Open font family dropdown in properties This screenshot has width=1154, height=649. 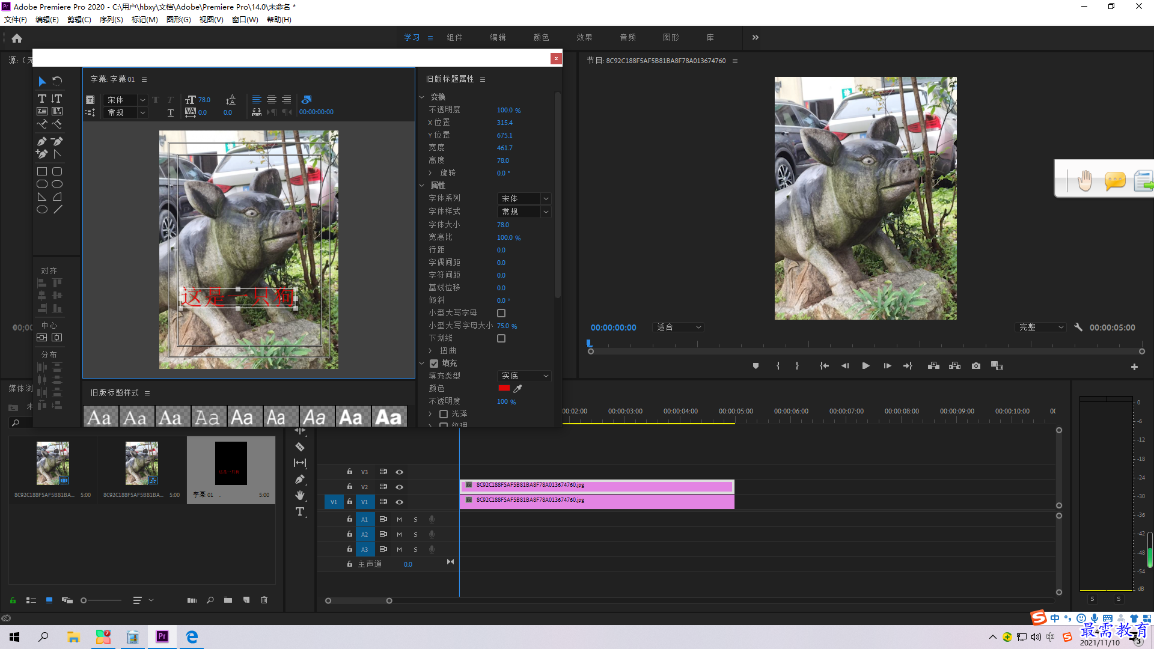[x=524, y=198]
